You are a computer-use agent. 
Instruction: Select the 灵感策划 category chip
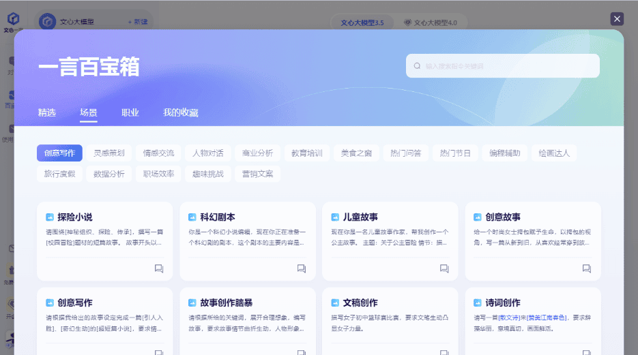(109, 153)
